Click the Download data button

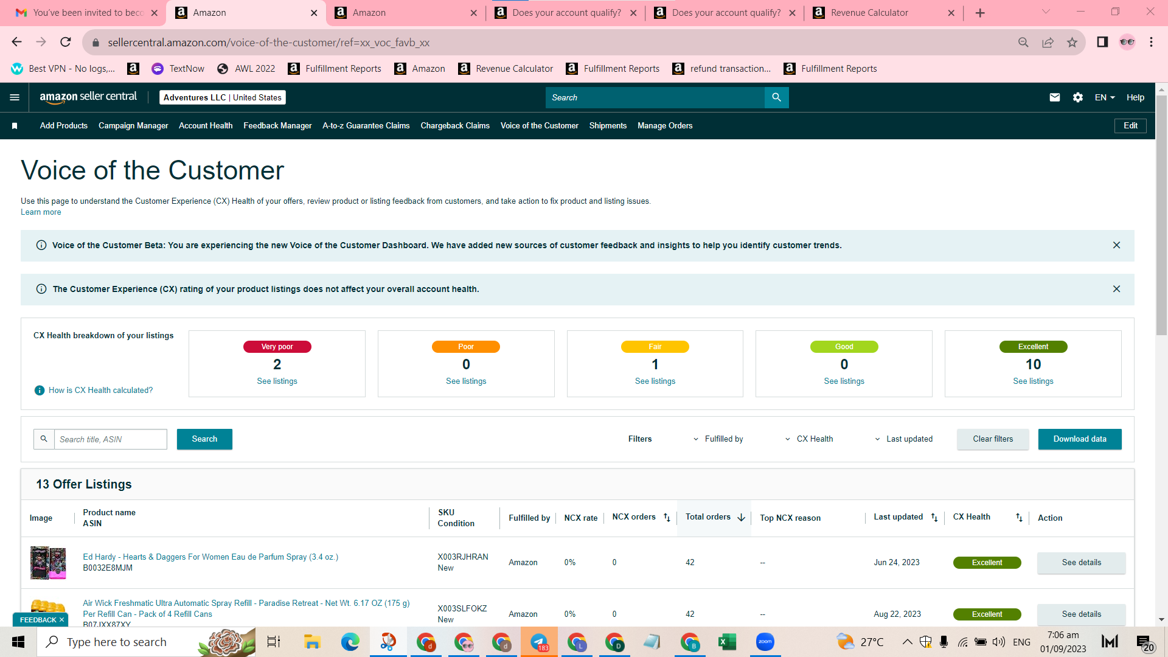(x=1080, y=439)
